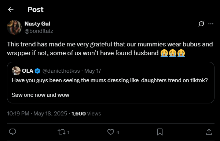Go back using the arrow icon
220x141 pixels.
(11, 9)
